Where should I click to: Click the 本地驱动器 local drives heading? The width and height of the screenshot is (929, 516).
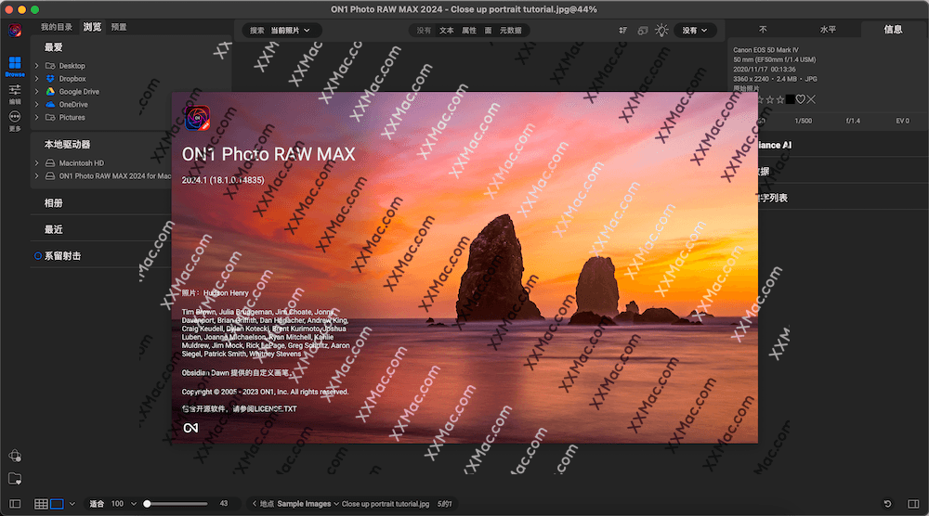(67, 145)
